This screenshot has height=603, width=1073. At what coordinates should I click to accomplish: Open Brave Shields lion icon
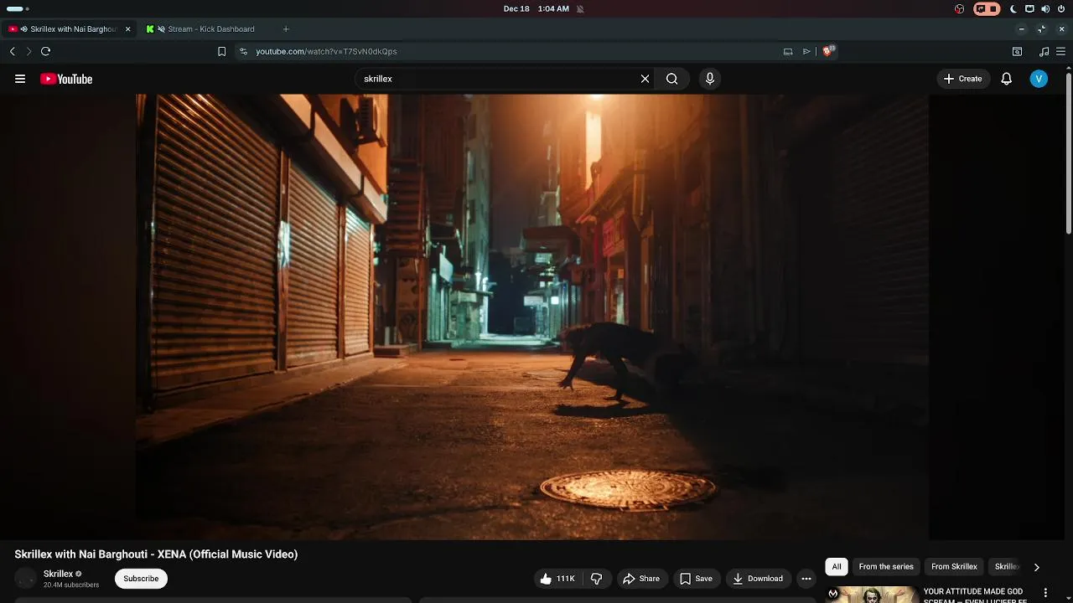coord(827,51)
